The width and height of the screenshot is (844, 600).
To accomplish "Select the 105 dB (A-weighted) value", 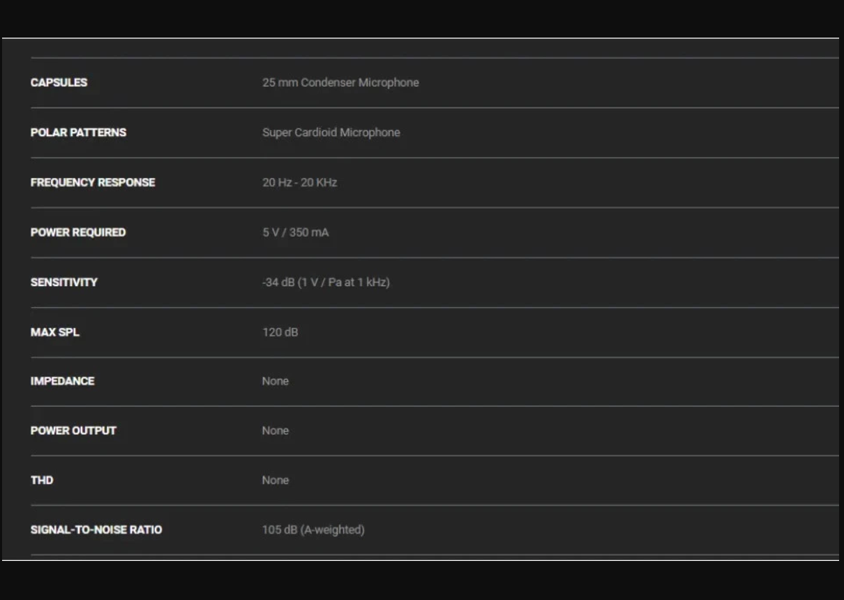I will click(x=313, y=530).
